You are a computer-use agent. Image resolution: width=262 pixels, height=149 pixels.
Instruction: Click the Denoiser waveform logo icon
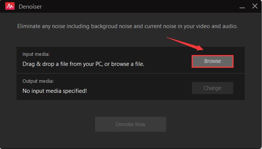(x=10, y=6)
